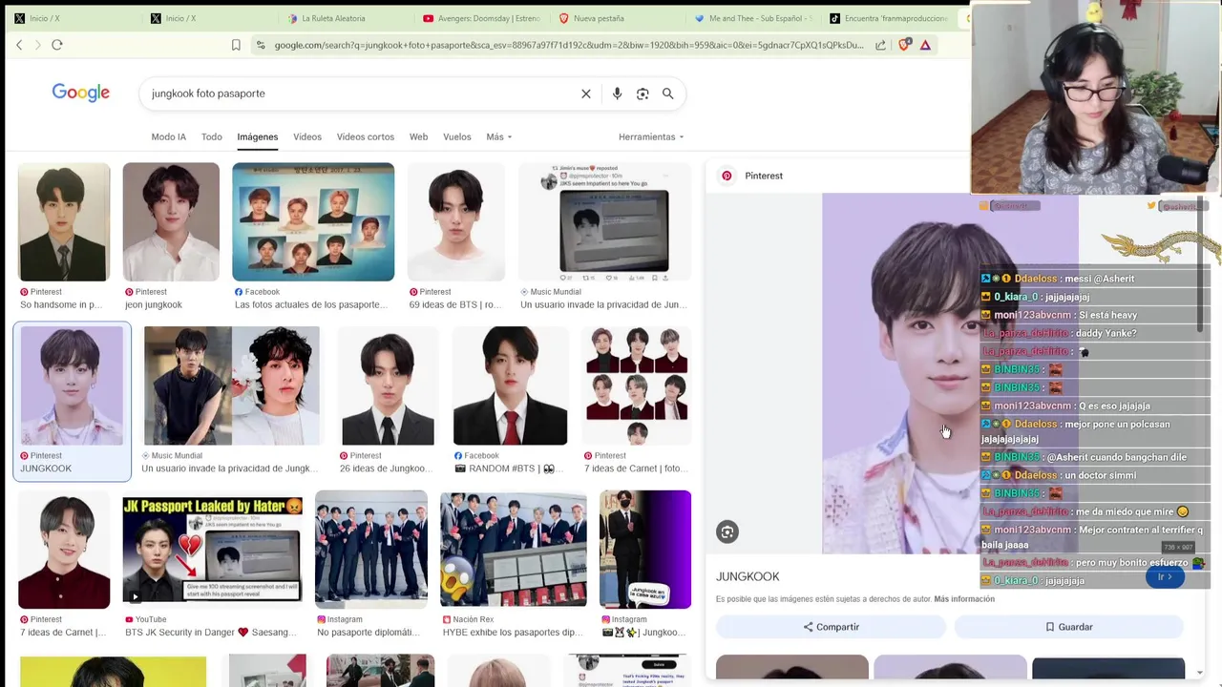Select the Vuelos results tab
The height and width of the screenshot is (687, 1222).
457,136
